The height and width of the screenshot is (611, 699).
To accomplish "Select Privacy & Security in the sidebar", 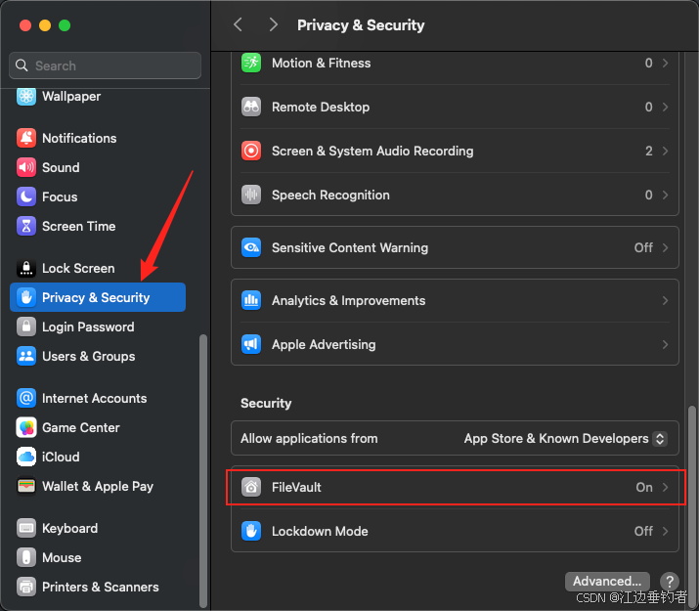I will click(98, 297).
